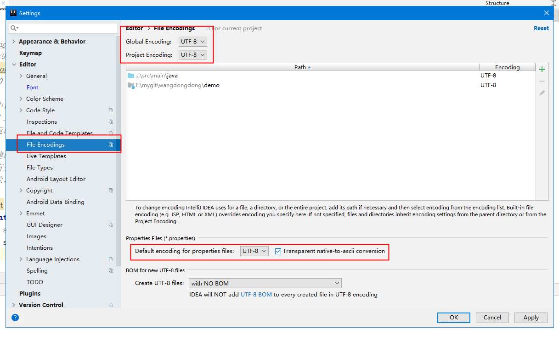559x340 pixels.
Task: Select Android Data Binding item
Action: (56, 202)
